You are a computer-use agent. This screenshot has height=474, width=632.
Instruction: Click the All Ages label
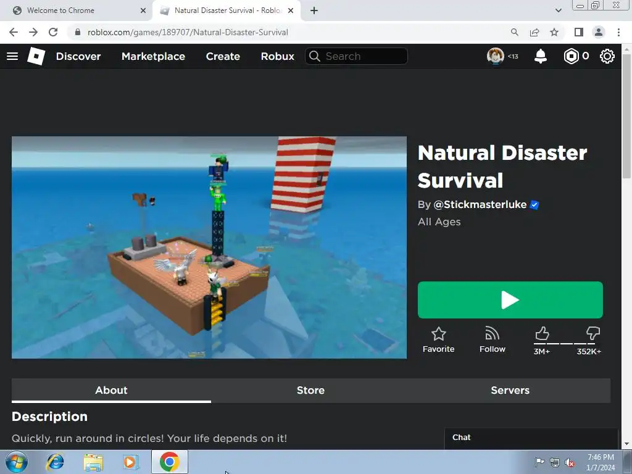pyautogui.click(x=439, y=222)
